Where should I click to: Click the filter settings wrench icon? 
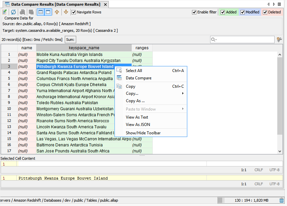tap(279, 40)
